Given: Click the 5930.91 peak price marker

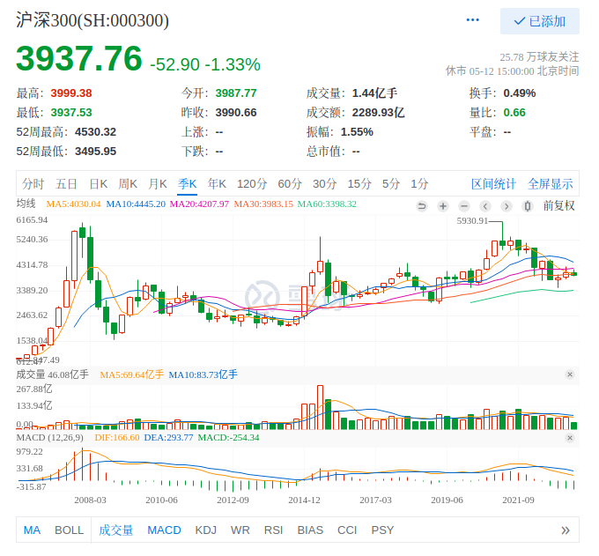Looking at the screenshot, I should (x=472, y=221).
